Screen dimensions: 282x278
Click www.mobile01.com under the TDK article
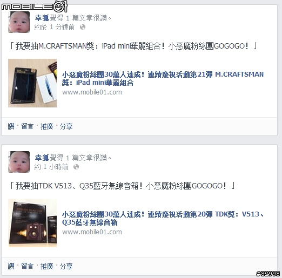(92, 232)
